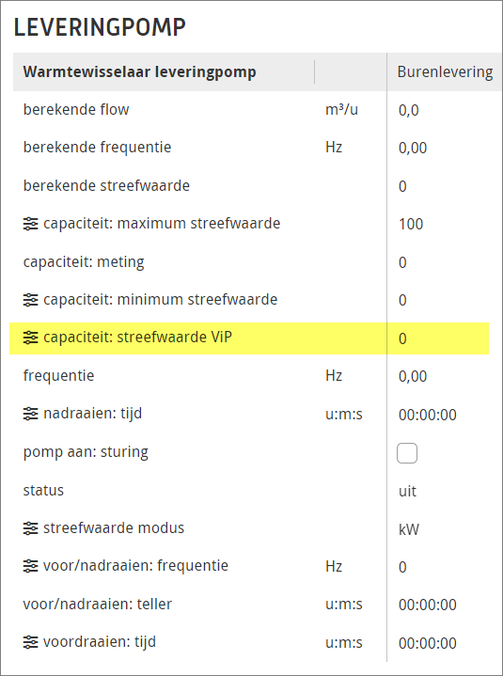
Task: Open capaciteit: streefwaarde ViP label
Action: coord(137,338)
